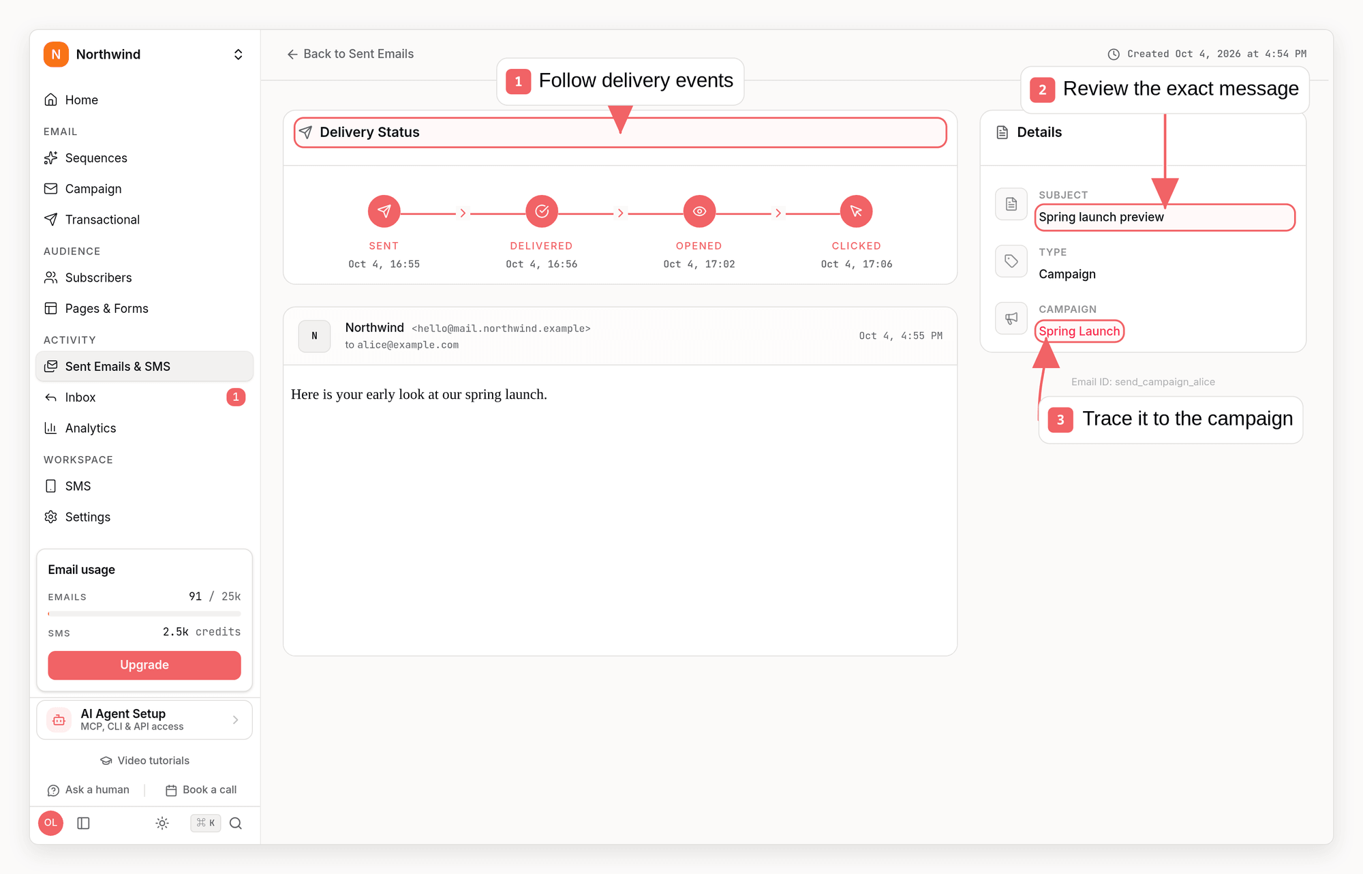The width and height of the screenshot is (1363, 874).
Task: Click Ask a human
Action: point(89,790)
